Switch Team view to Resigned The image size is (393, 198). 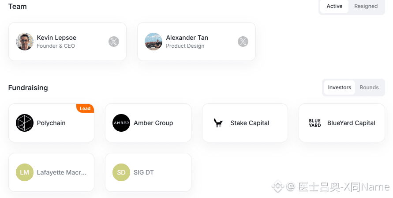tap(366, 6)
